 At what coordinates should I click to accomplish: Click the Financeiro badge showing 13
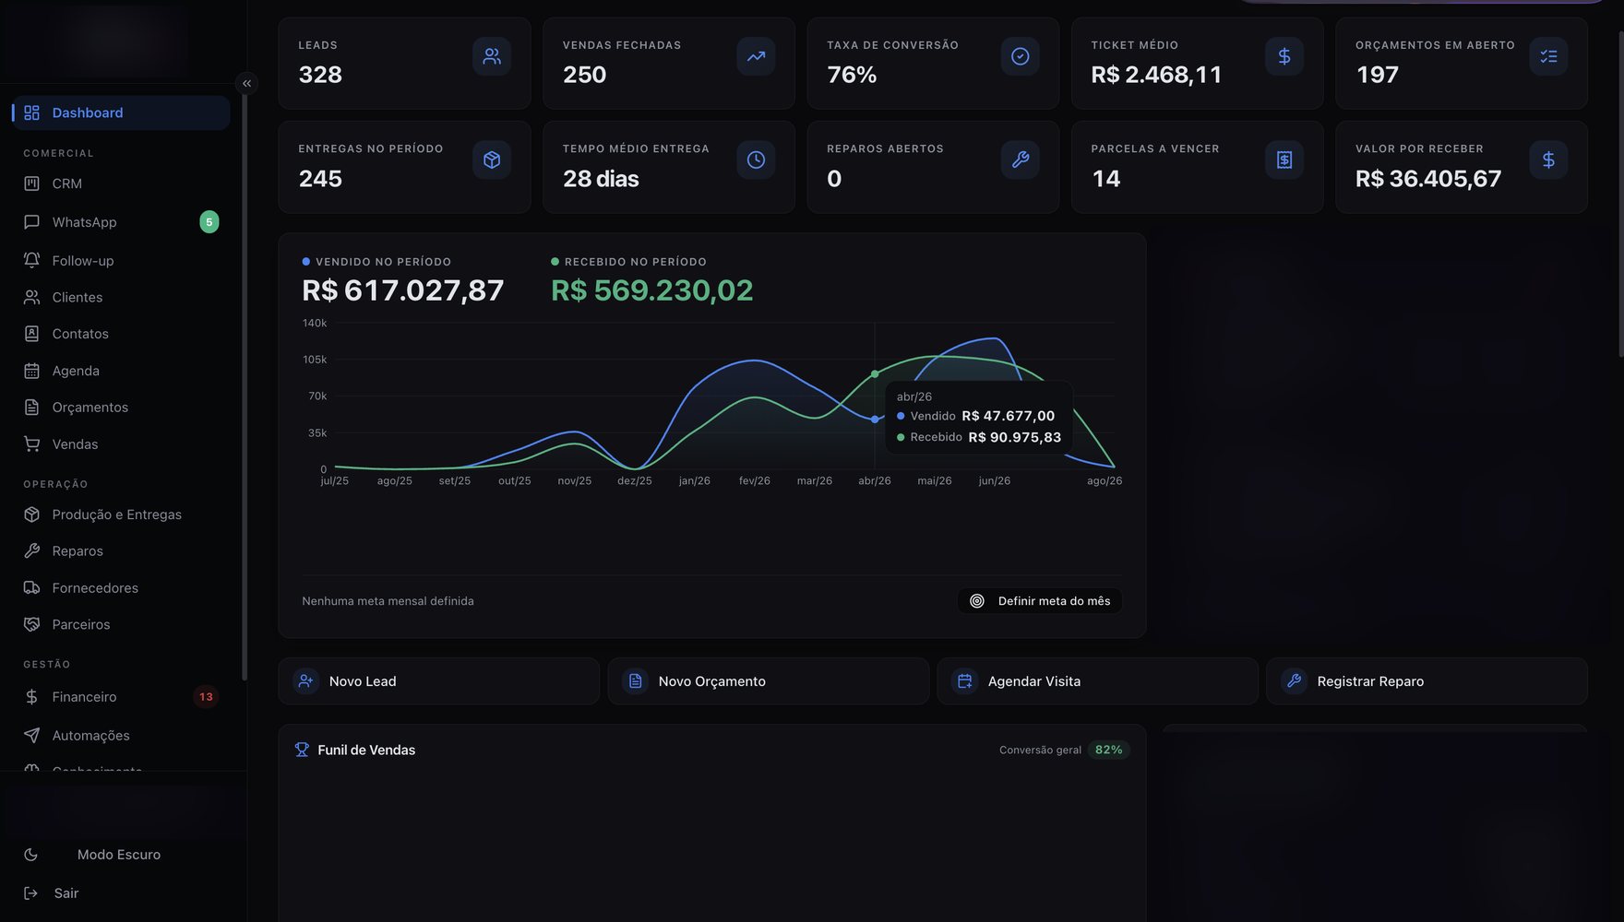tap(206, 697)
